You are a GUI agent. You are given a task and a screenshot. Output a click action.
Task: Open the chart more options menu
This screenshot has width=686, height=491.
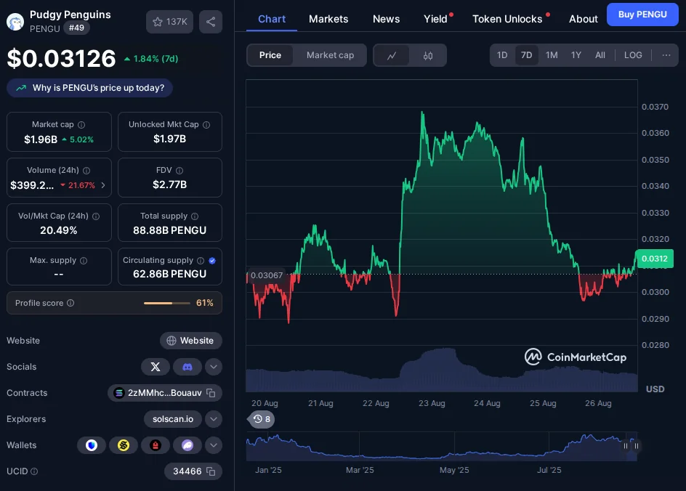point(666,55)
